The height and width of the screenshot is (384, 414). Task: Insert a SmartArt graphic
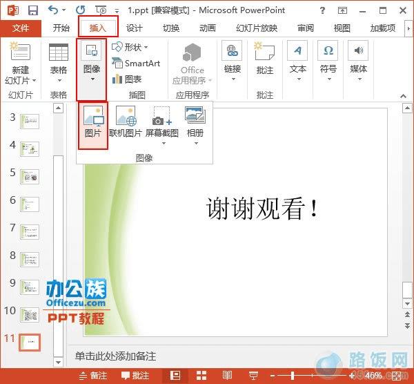136,64
